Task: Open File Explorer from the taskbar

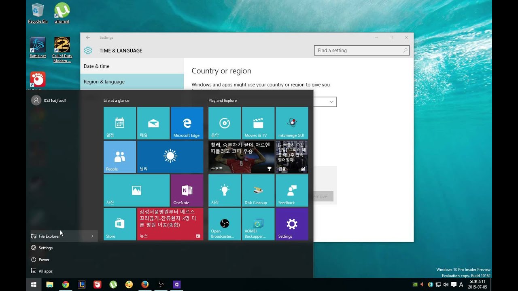Action: [x=49, y=285]
